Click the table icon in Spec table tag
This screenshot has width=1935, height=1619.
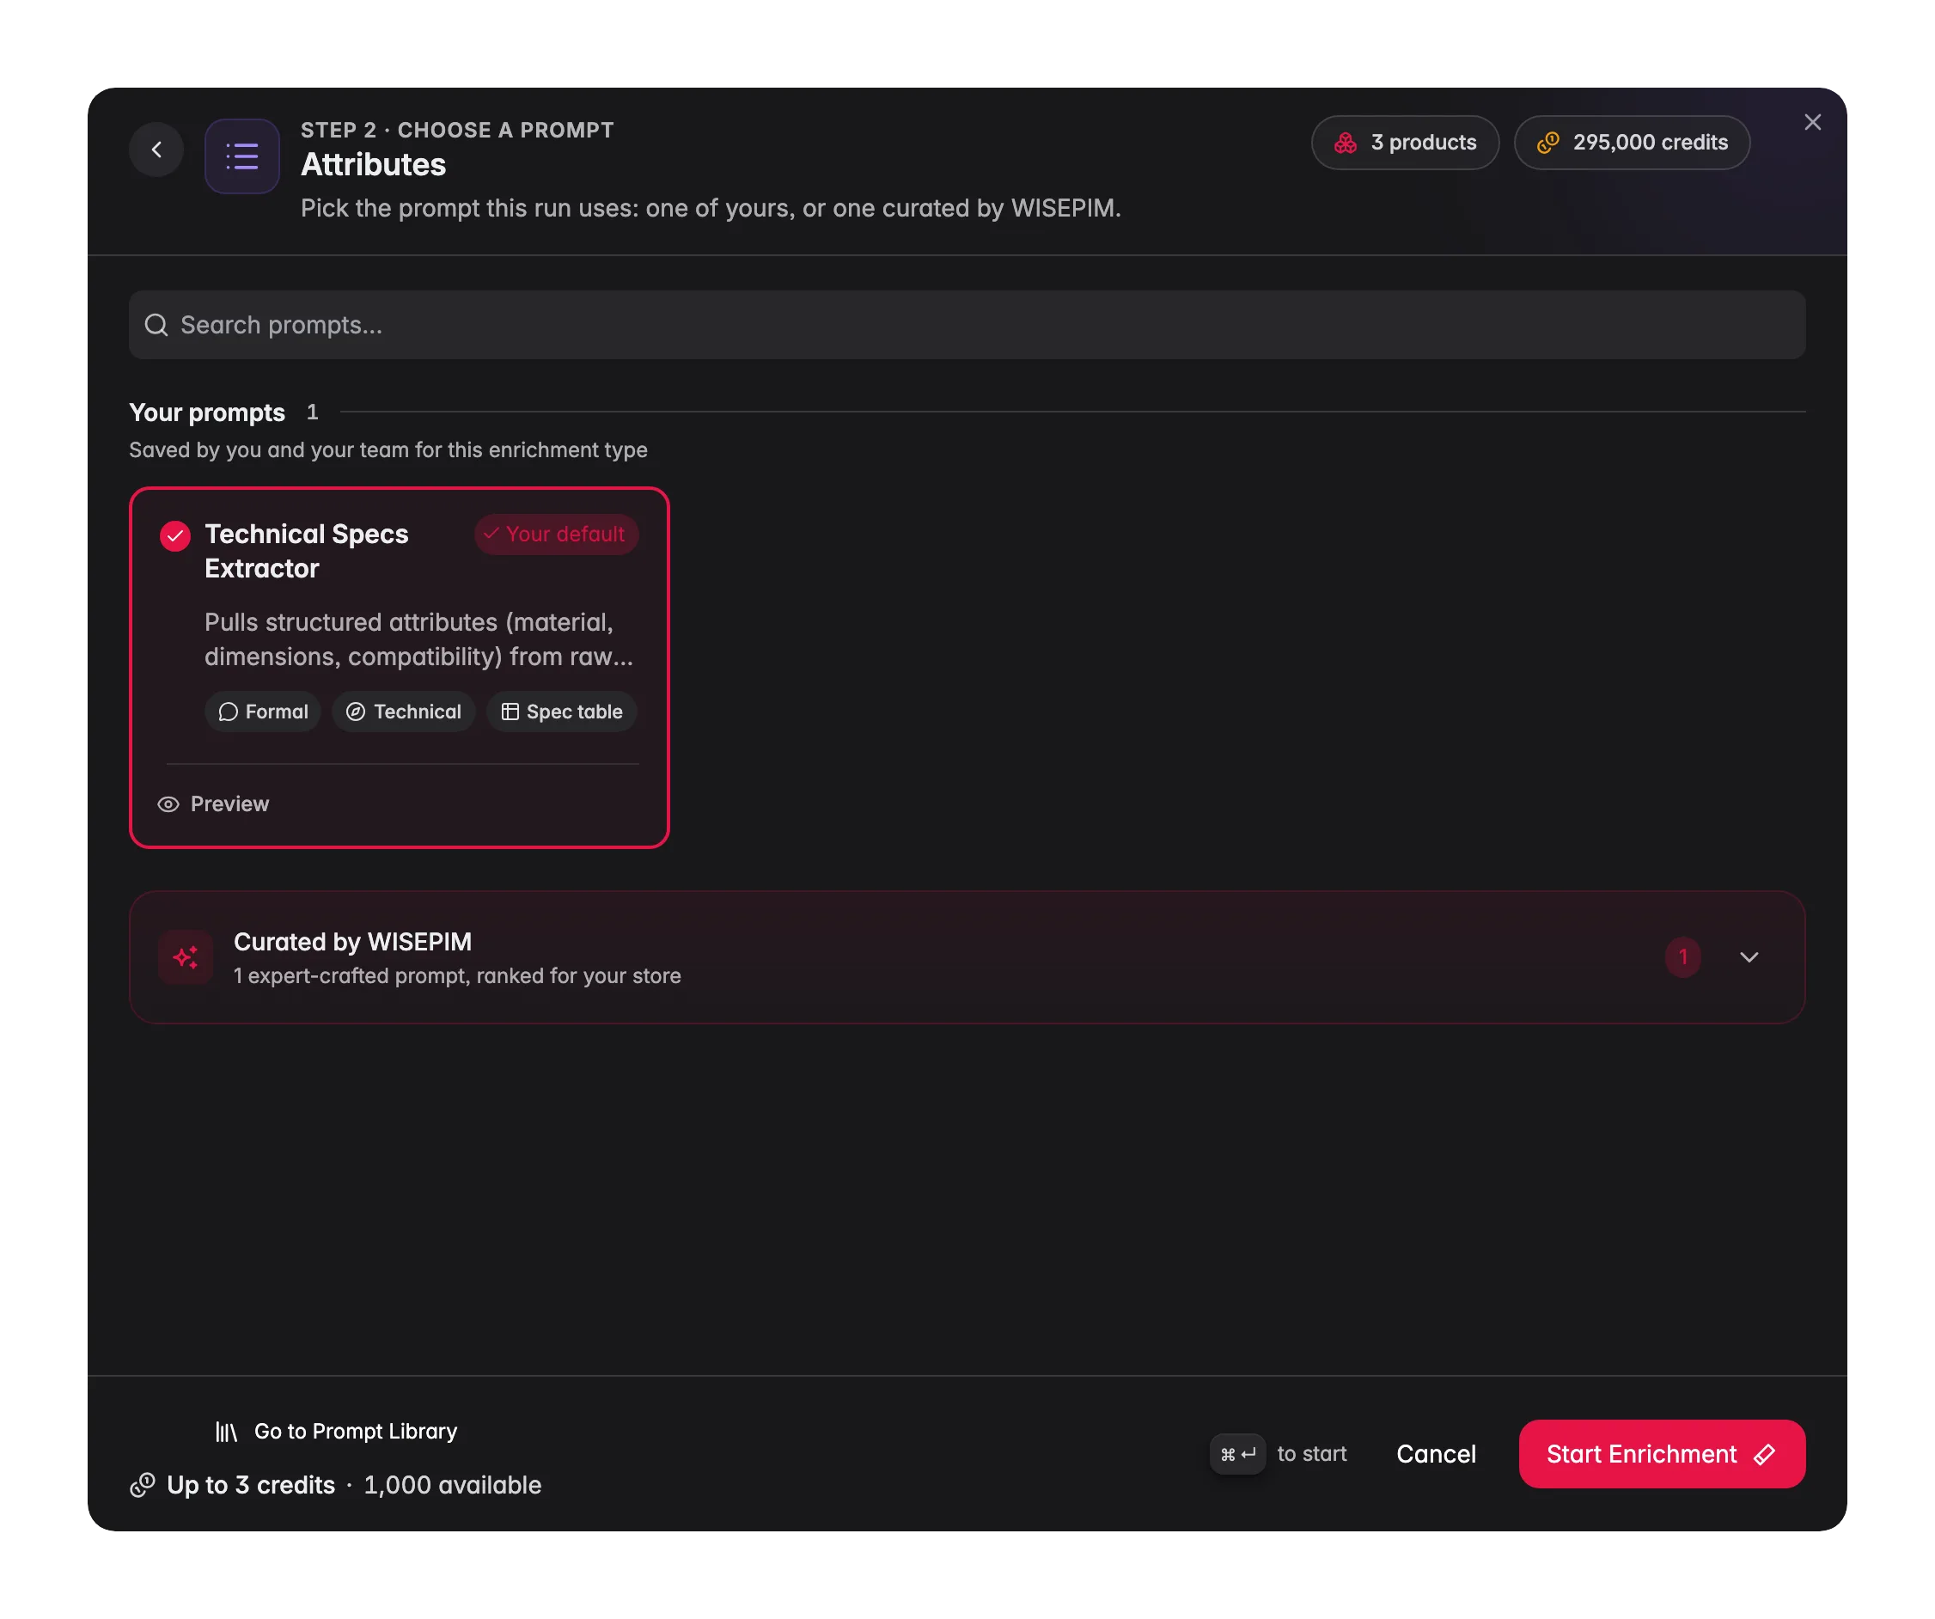point(510,712)
